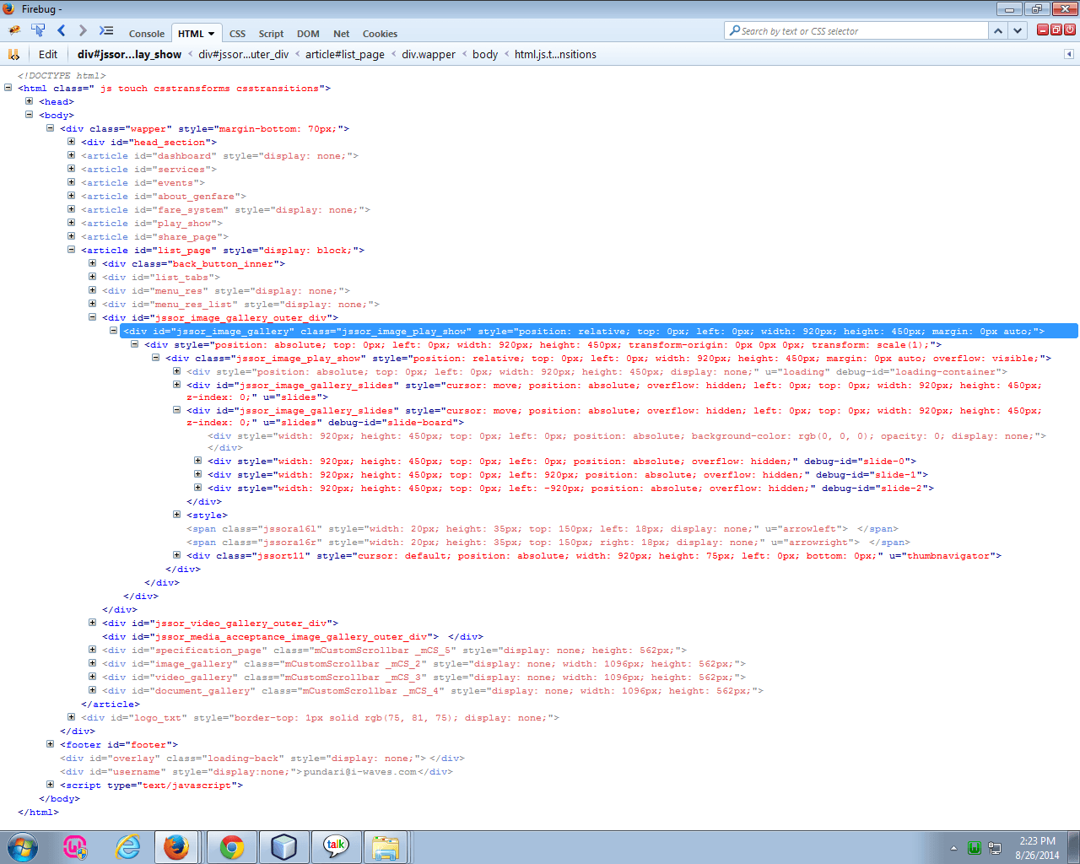Select div.wapper breadcrumb
The height and width of the screenshot is (864, 1080).
429,54
